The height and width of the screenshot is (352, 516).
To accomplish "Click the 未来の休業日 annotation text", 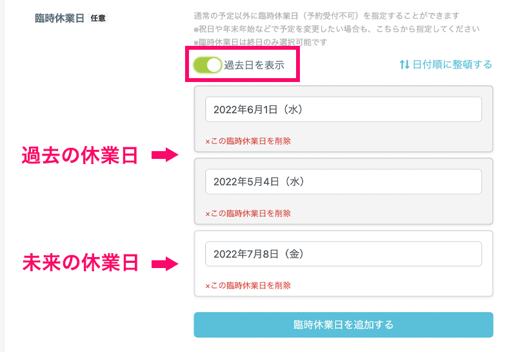I will coord(80,263).
